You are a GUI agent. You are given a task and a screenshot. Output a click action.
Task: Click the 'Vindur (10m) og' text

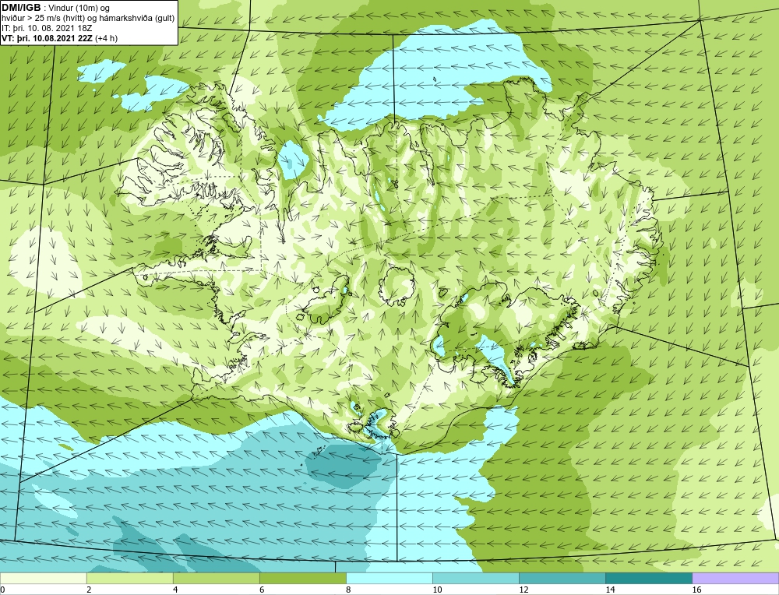click(x=80, y=9)
